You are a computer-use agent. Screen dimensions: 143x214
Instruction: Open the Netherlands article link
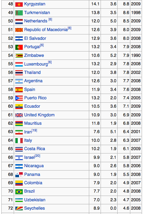pyautogui.click(x=36, y=21)
